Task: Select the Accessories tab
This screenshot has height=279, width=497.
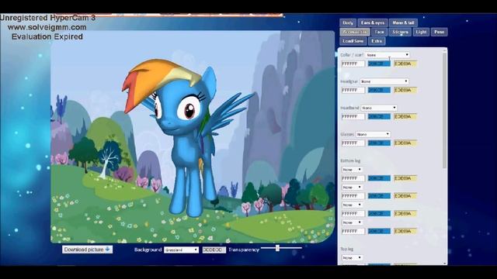Action: pyautogui.click(x=355, y=32)
